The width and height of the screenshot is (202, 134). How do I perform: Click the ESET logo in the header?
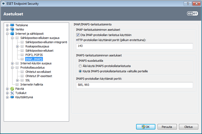click(x=192, y=14)
